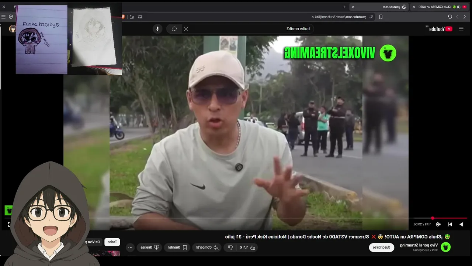This screenshot has width=472, height=266.
Task: Click the 1:43 / 23:06 time display
Action: tap(422, 224)
